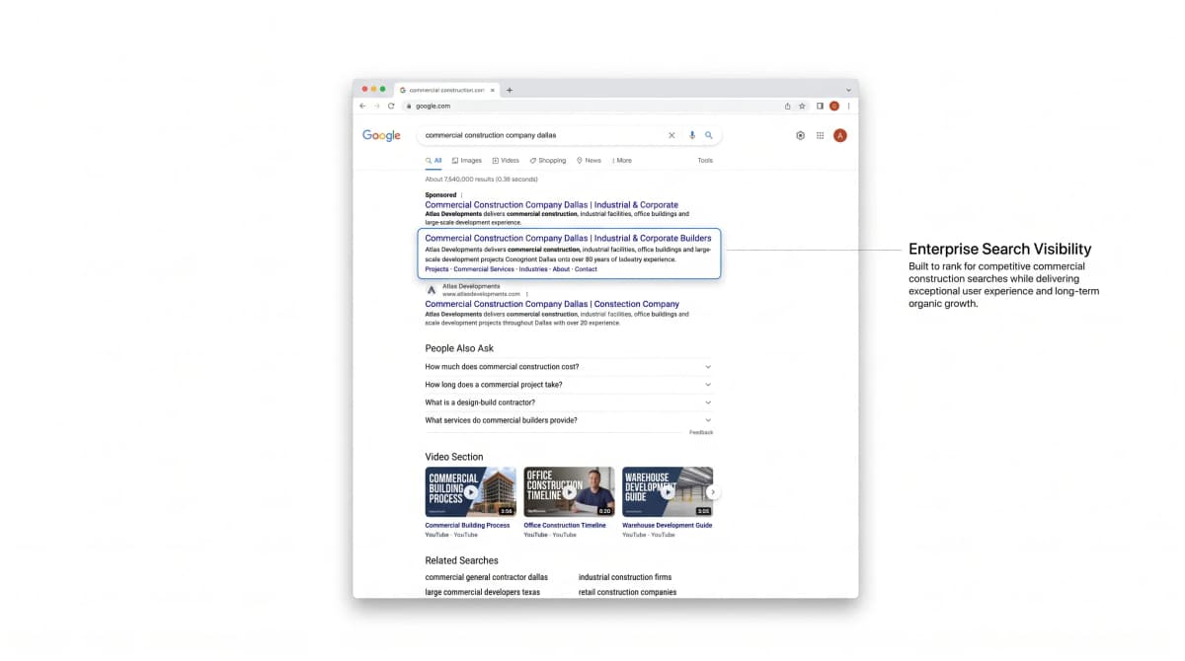1185x661 pixels.
Task: Open the Contact sitelink
Action: (586, 269)
